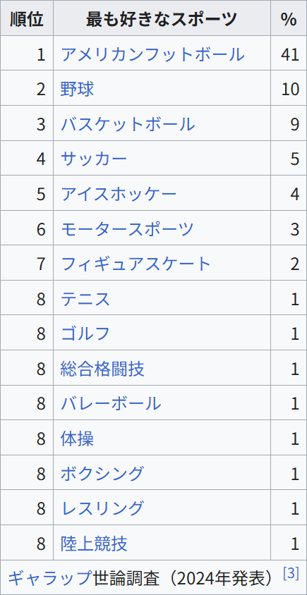
Task: Follow the アイスホッケー link
Action: point(119,195)
